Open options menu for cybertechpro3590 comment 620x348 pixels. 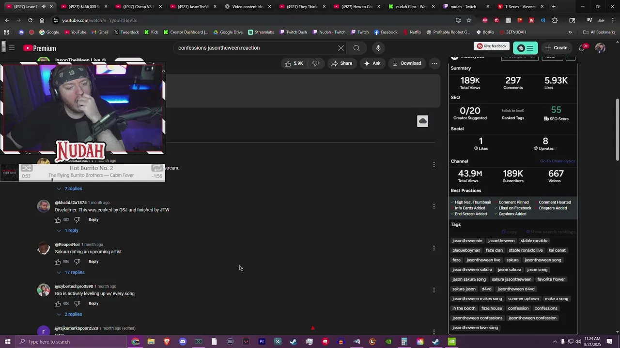434,290
